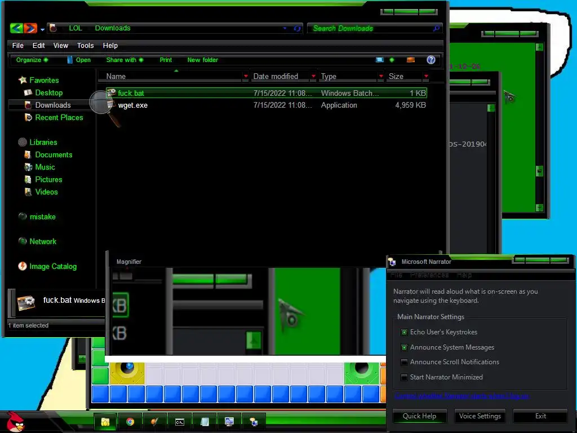Open Command Prompt from the taskbar
Image resolution: width=577 pixels, height=433 pixels.
[x=180, y=422]
